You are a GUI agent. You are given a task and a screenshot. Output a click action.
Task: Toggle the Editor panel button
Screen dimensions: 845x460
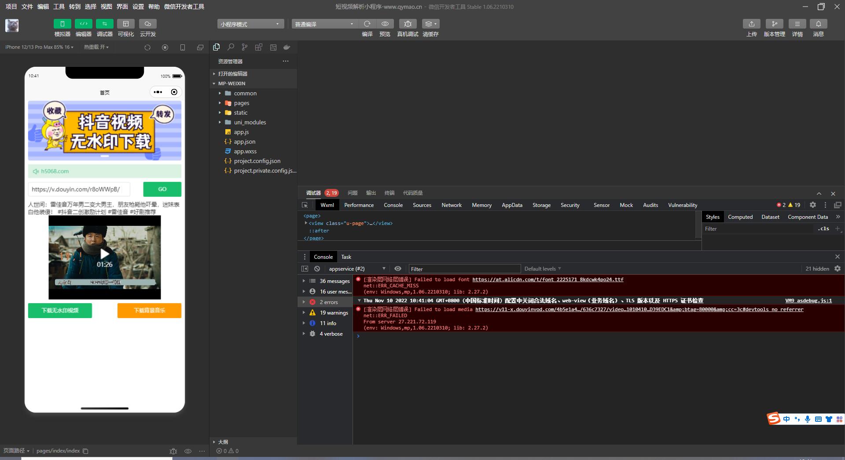[83, 24]
